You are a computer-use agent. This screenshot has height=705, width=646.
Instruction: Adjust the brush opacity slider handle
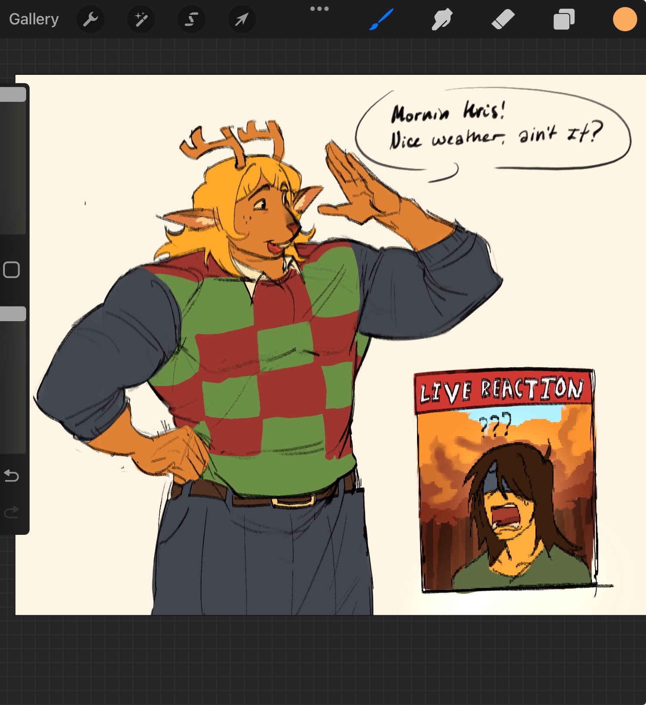pos(13,314)
